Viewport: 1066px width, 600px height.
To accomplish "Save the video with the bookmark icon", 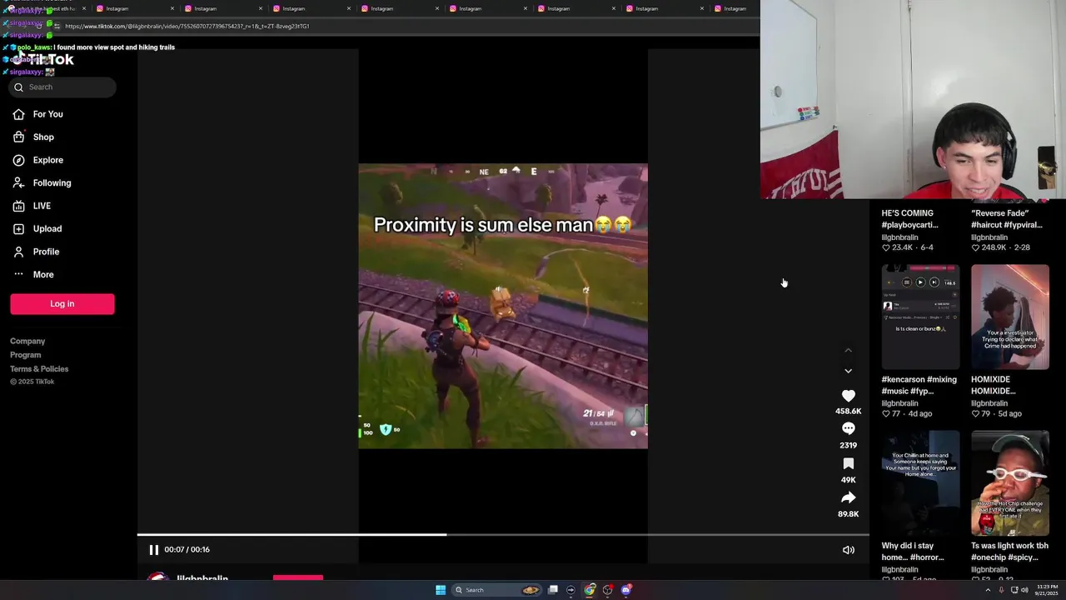I will coord(848,463).
